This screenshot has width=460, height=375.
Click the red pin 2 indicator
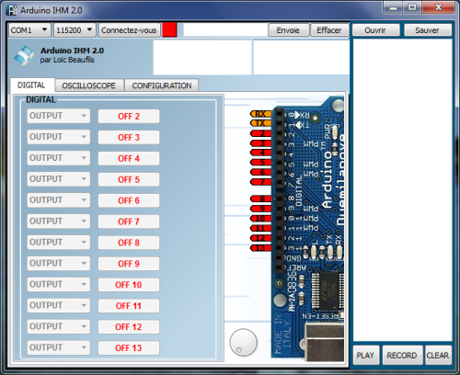pos(261,133)
